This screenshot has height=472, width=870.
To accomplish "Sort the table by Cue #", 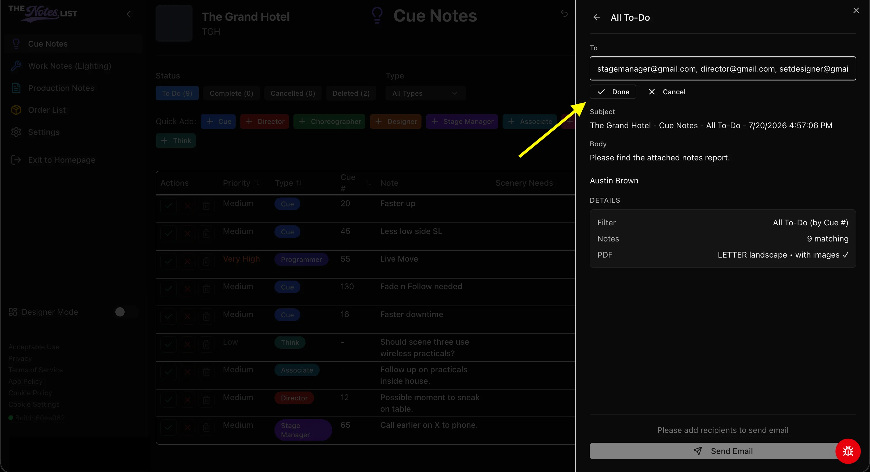I will 356,183.
